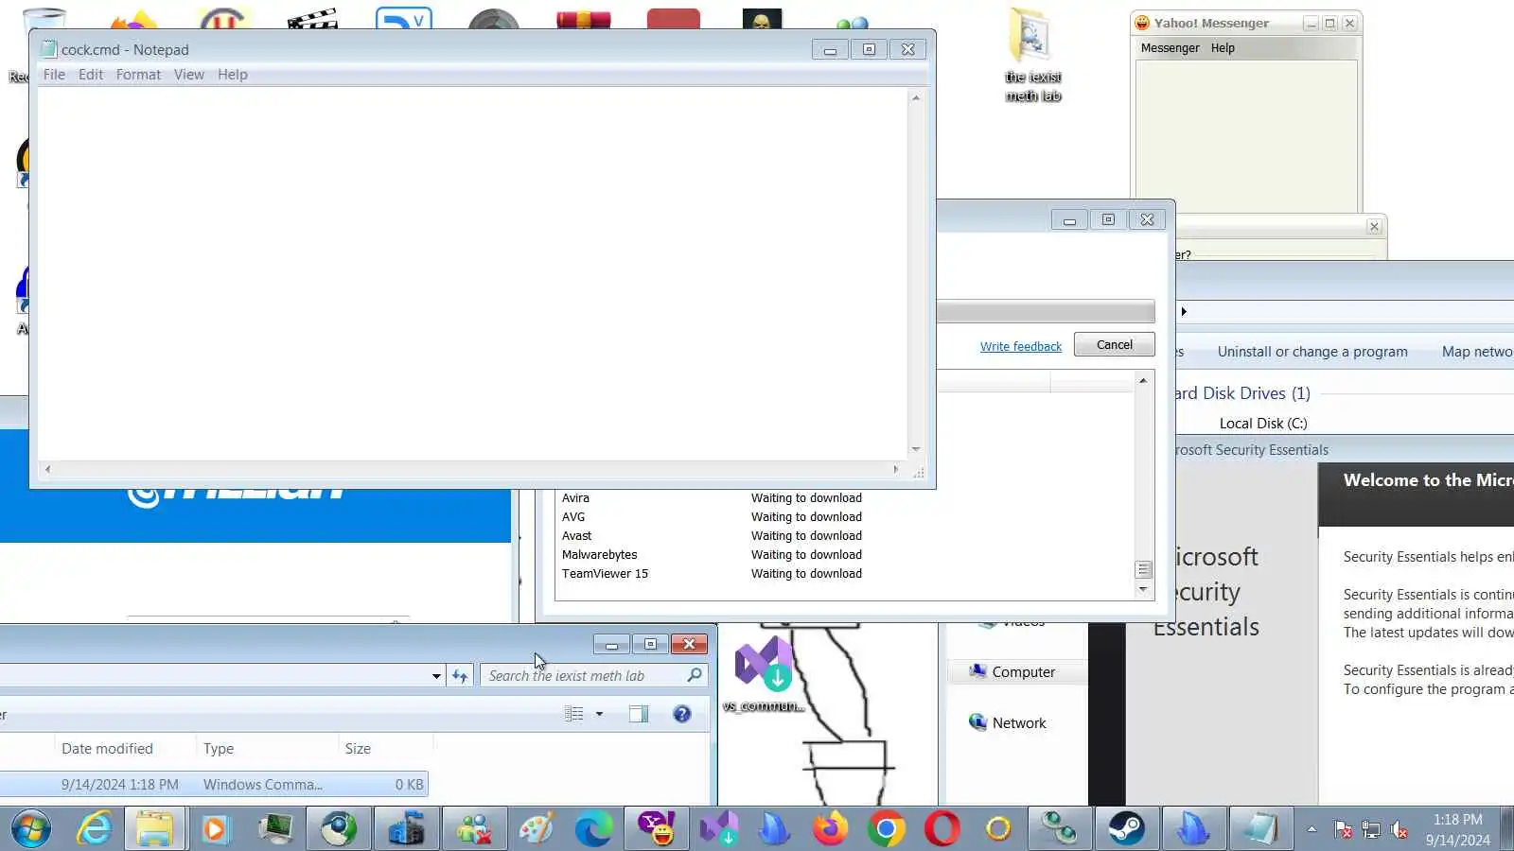The image size is (1514, 851).
Task: Launch Internet Explorer from the taskbar
Action: (x=95, y=829)
